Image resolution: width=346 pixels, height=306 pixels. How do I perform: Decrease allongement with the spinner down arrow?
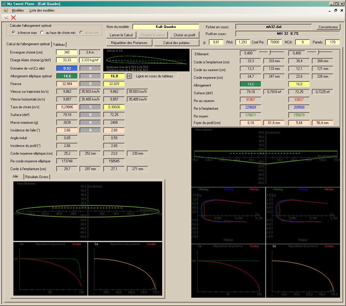tap(129, 77)
